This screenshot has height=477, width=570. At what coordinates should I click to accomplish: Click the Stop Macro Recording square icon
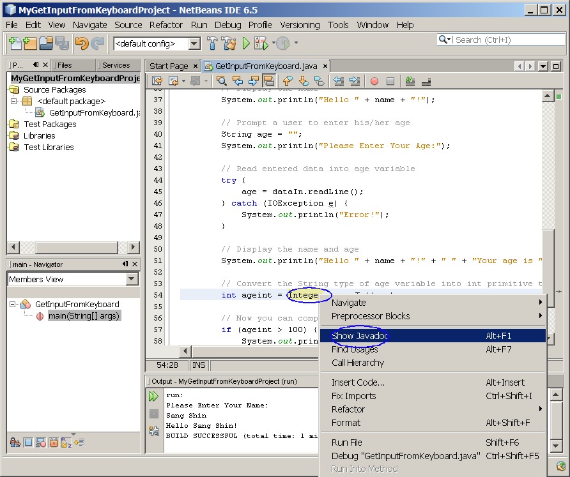[x=390, y=81]
